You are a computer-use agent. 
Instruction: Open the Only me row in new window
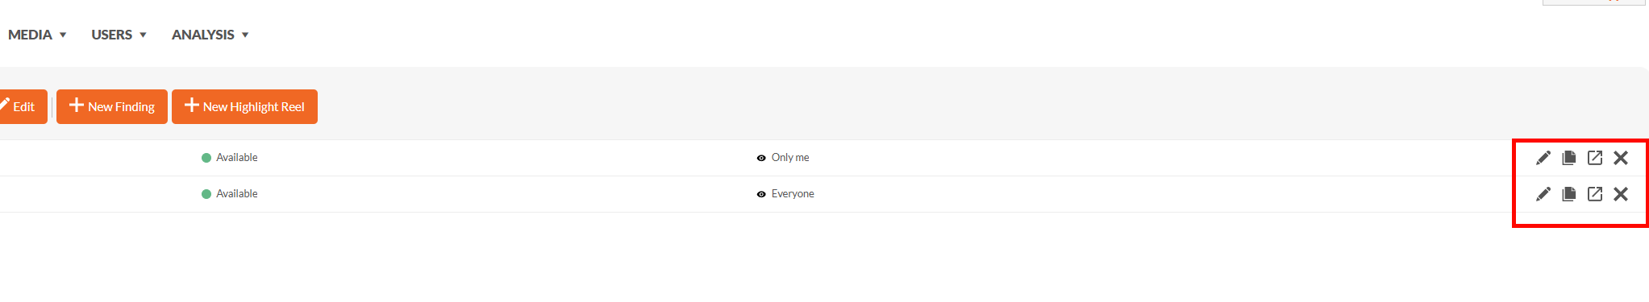point(1594,158)
